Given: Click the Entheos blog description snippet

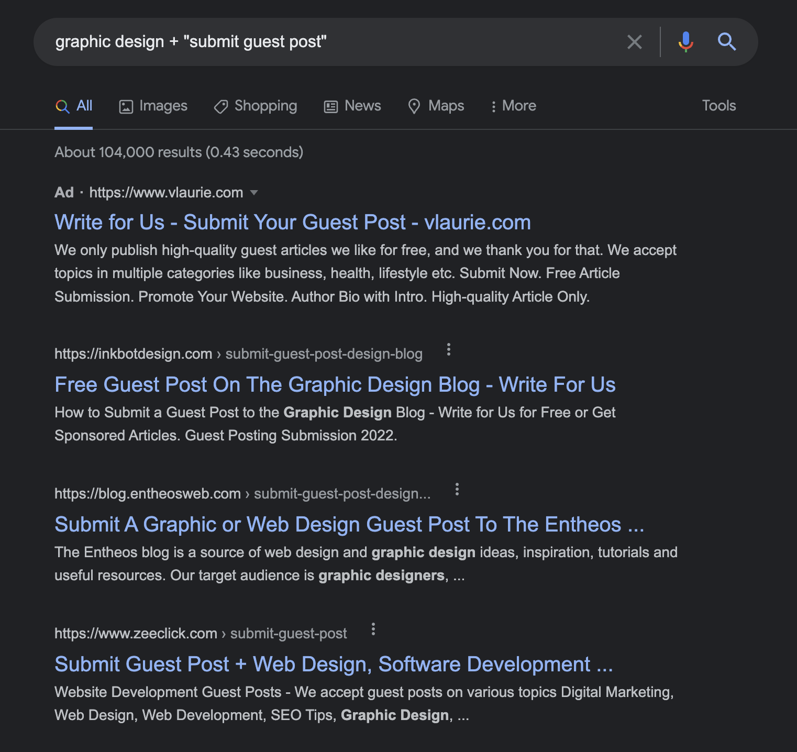Looking at the screenshot, I should pyautogui.click(x=366, y=564).
